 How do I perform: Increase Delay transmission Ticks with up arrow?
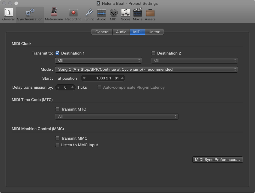[72, 87]
